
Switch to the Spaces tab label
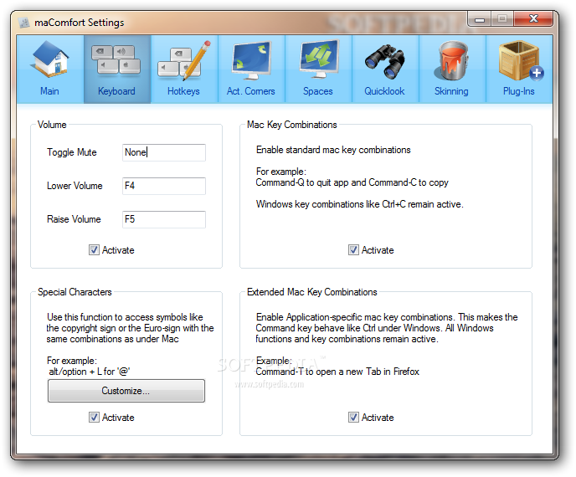318,91
